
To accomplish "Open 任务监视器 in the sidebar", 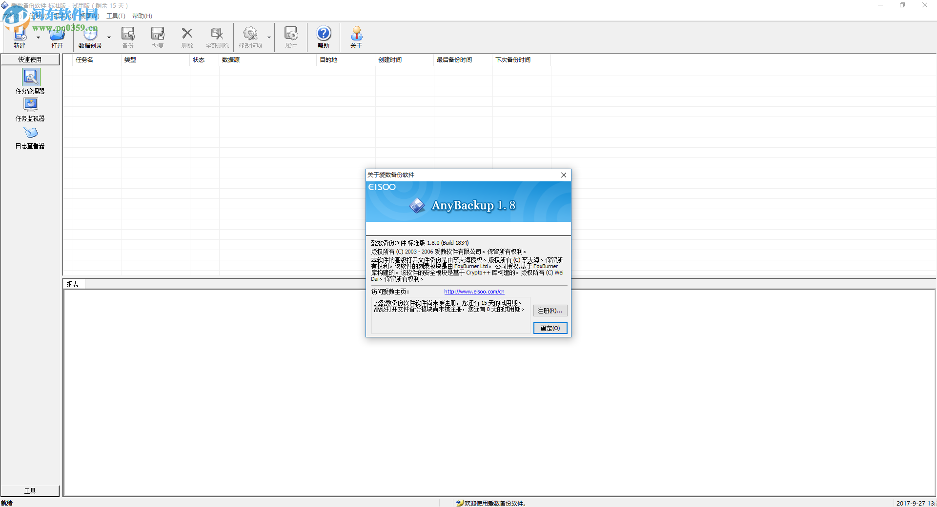I will pos(30,110).
